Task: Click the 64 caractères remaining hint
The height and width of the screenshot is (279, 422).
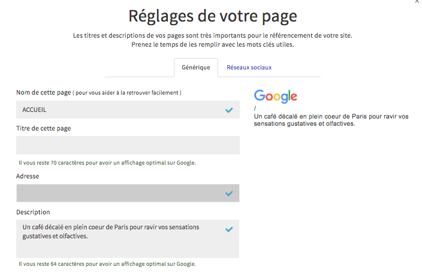Action: pyautogui.click(x=107, y=263)
